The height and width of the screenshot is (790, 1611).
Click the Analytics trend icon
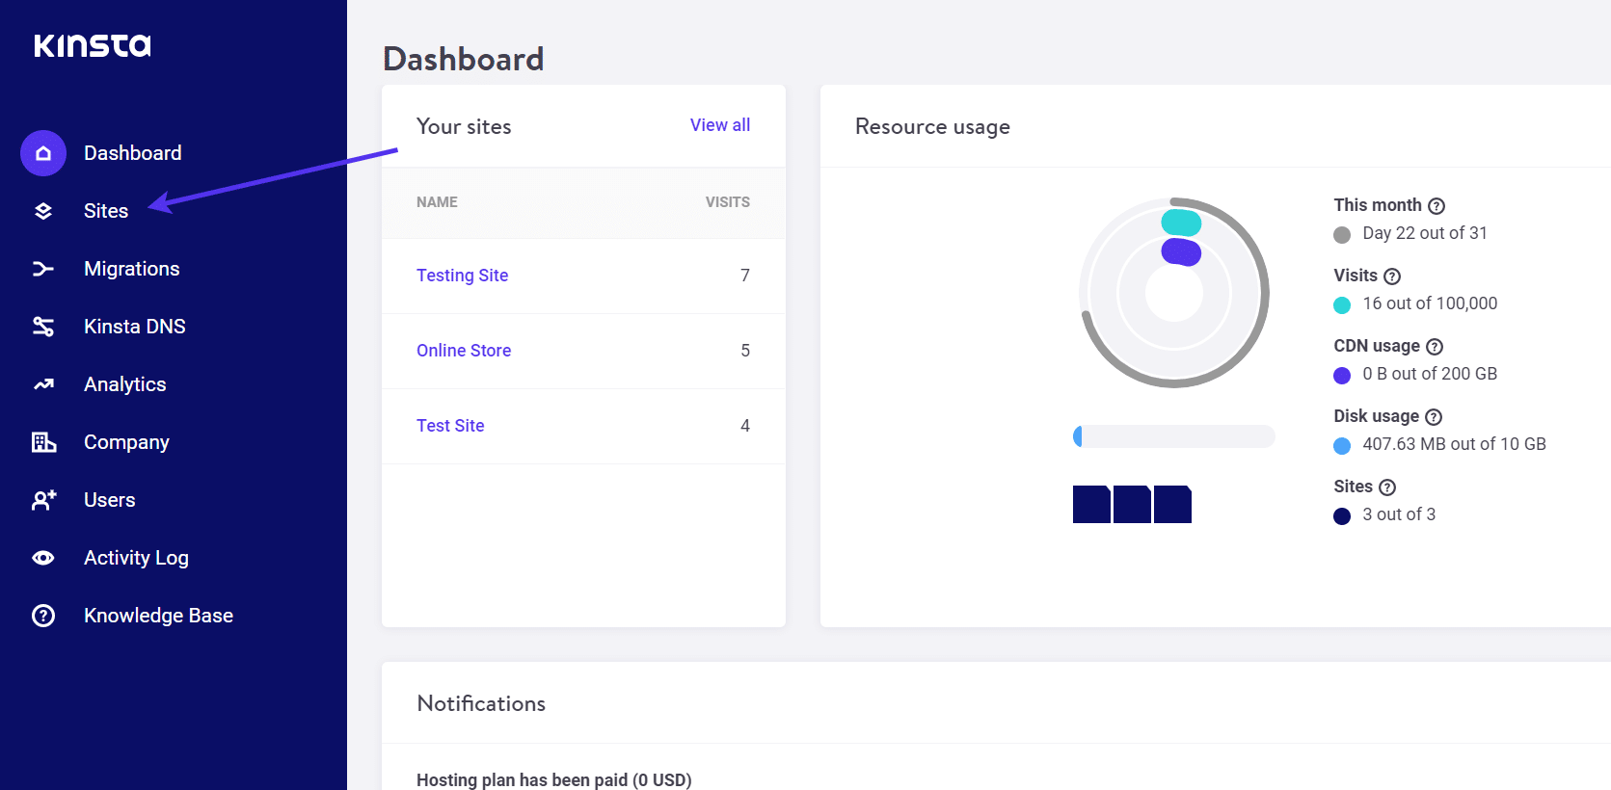(43, 384)
